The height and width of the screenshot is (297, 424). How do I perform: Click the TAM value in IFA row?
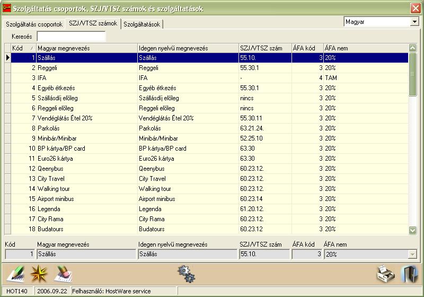[x=331, y=78]
